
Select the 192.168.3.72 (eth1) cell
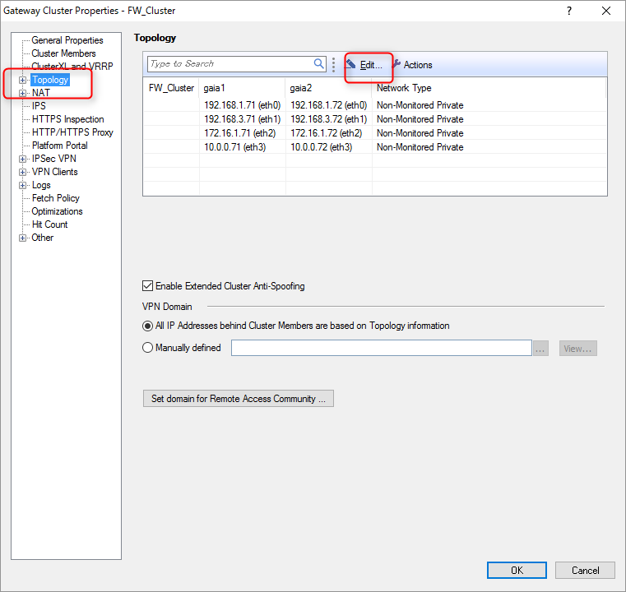click(x=328, y=119)
